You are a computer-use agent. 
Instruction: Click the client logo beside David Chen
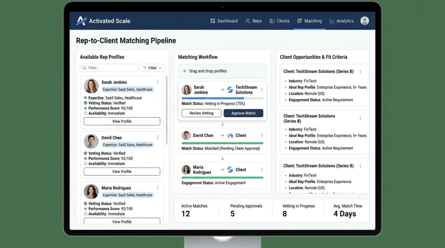pyautogui.click(x=230, y=135)
